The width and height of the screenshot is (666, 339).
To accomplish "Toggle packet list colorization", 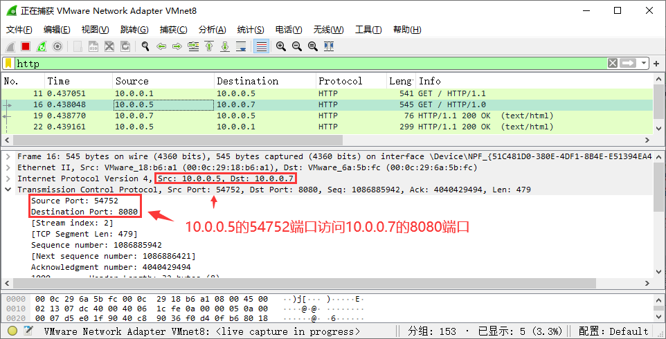I will [x=262, y=46].
